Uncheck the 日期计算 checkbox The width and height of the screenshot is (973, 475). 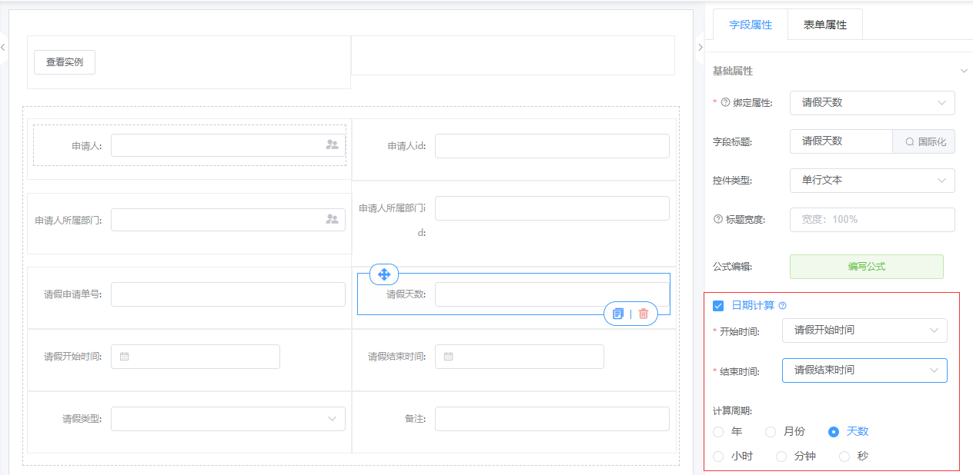[718, 306]
